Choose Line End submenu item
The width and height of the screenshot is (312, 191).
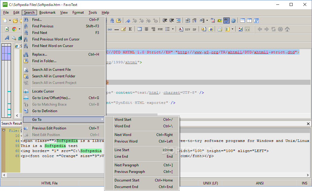[x=142, y=156]
